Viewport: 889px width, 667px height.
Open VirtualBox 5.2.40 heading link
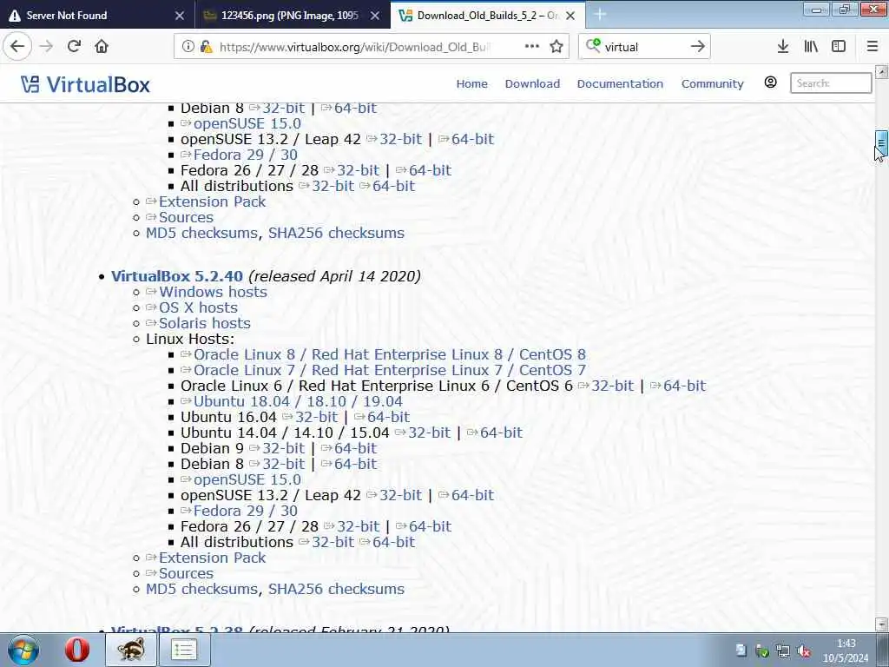pos(177,276)
